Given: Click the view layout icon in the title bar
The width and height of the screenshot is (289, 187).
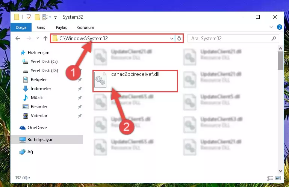Looking at the screenshot, I should [47, 17].
